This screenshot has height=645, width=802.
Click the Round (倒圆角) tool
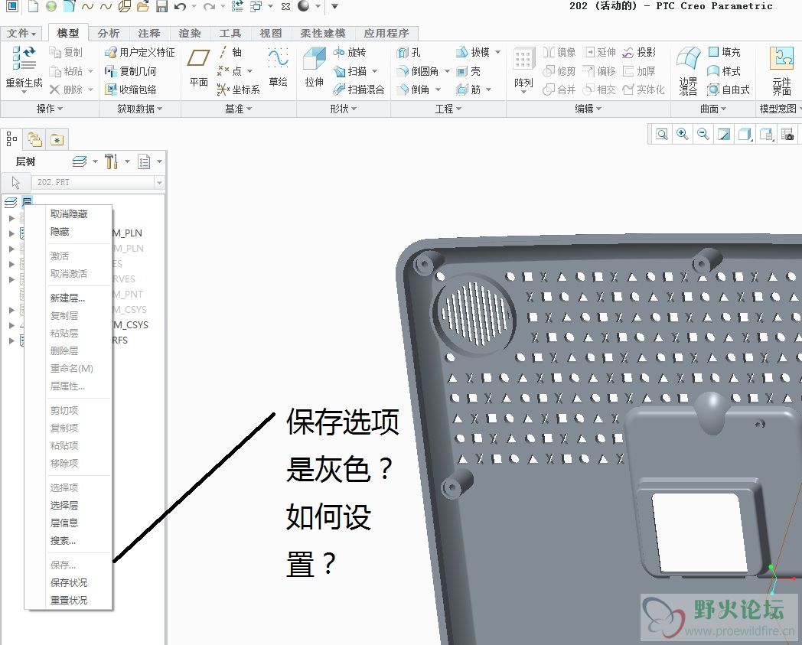[419, 71]
